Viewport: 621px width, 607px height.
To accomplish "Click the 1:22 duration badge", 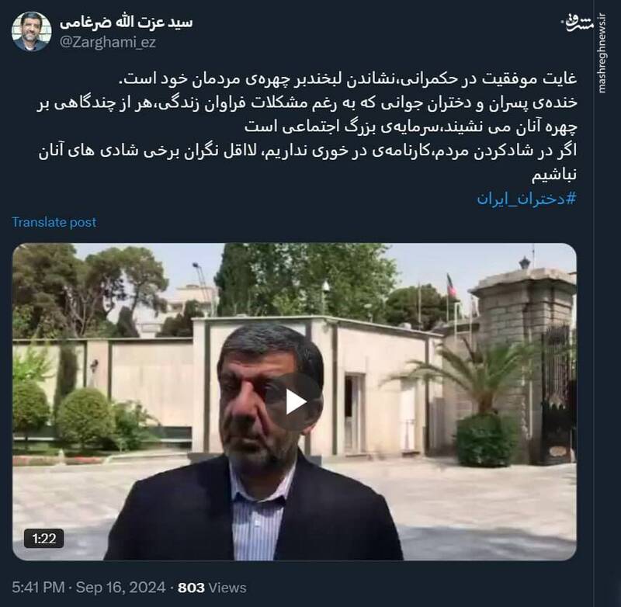I will (x=44, y=539).
